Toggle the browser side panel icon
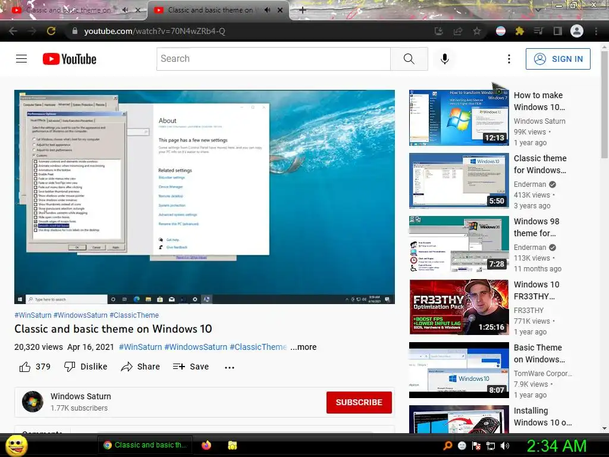This screenshot has height=457, width=609. (557, 31)
